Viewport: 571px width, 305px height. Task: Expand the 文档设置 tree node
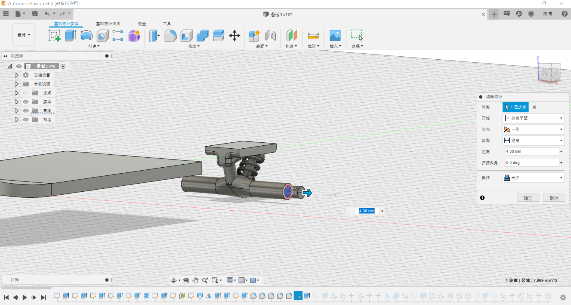17,75
